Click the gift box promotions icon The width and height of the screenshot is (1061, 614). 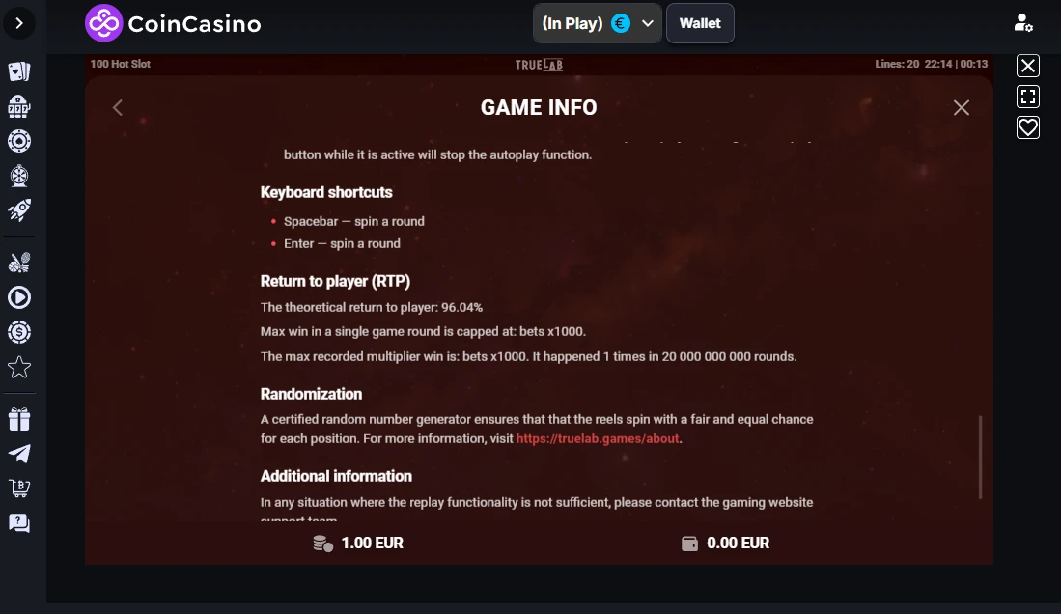(x=19, y=419)
